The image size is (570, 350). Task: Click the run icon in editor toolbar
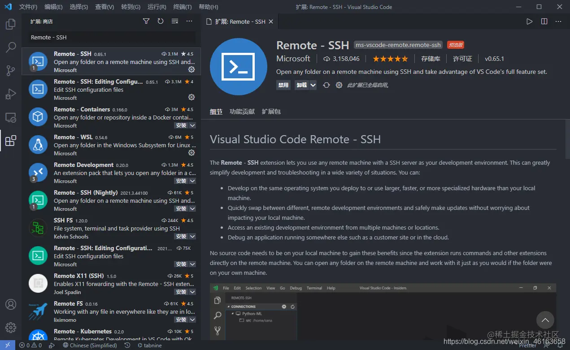pyautogui.click(x=530, y=21)
